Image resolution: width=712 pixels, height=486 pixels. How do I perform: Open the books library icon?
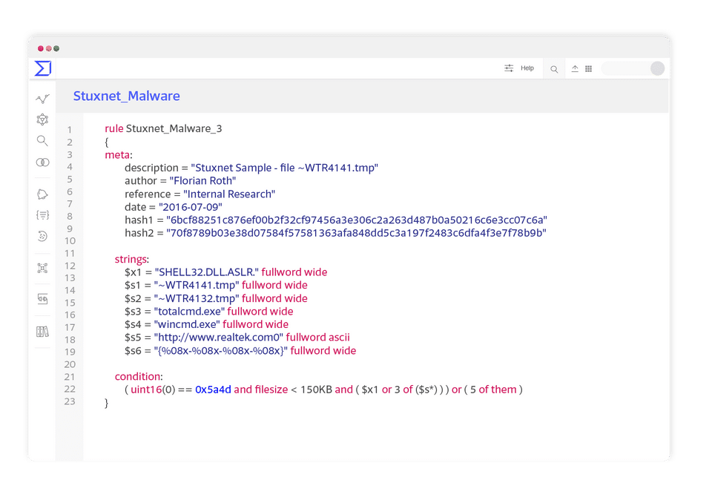coord(42,332)
